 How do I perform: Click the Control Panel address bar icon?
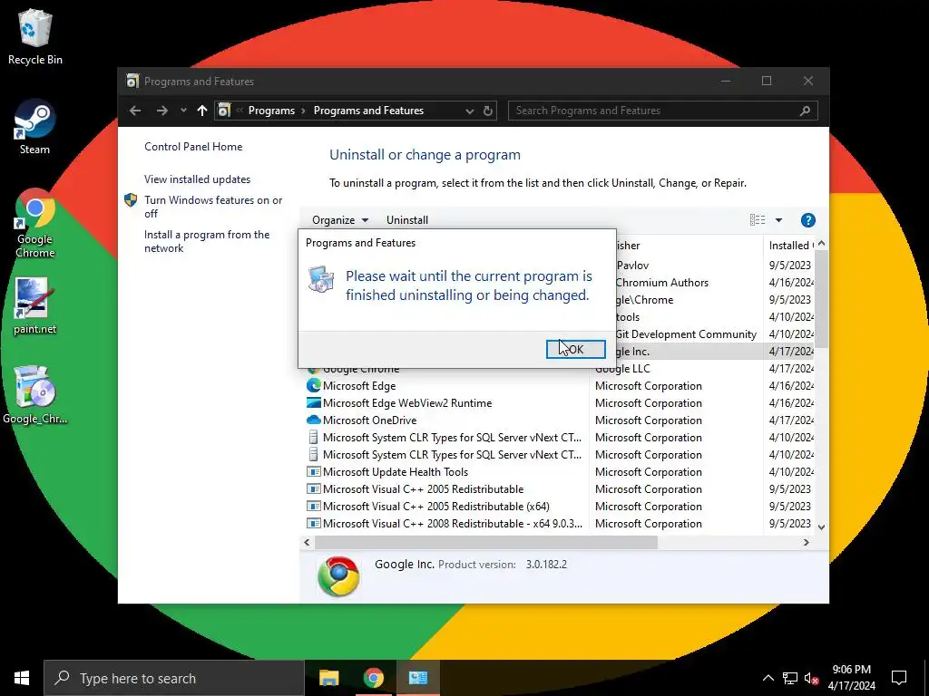[x=224, y=111]
